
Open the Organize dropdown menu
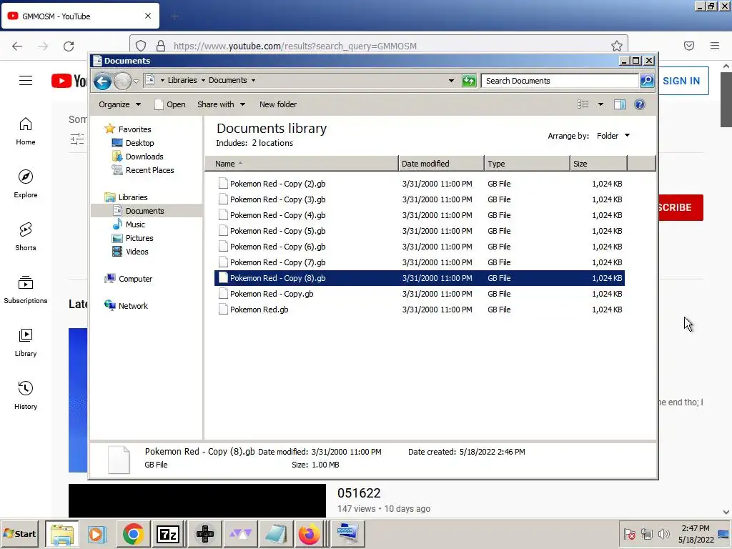(119, 104)
